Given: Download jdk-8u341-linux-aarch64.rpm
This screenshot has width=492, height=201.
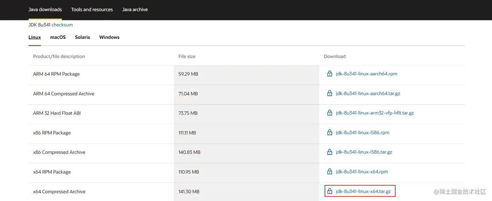Looking at the screenshot, I should [366, 74].
